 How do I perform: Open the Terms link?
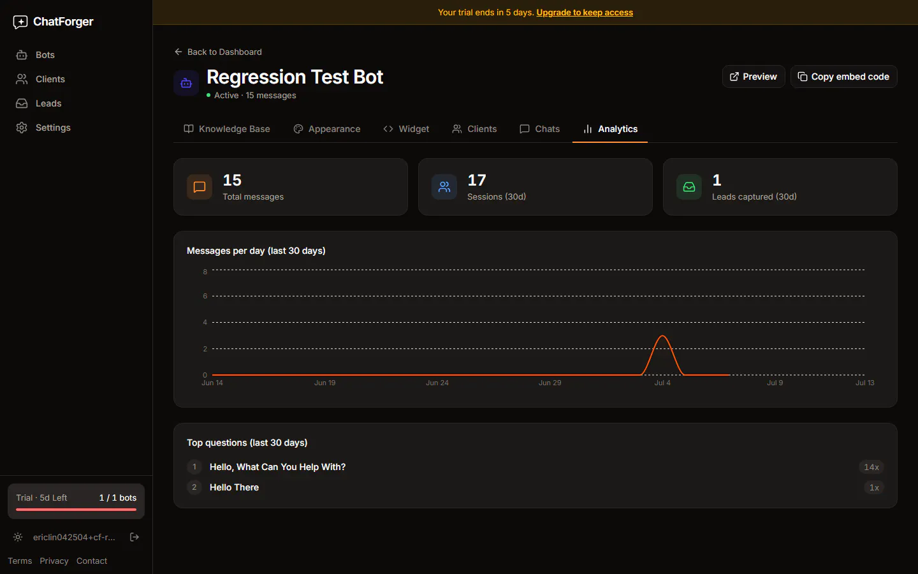20,561
